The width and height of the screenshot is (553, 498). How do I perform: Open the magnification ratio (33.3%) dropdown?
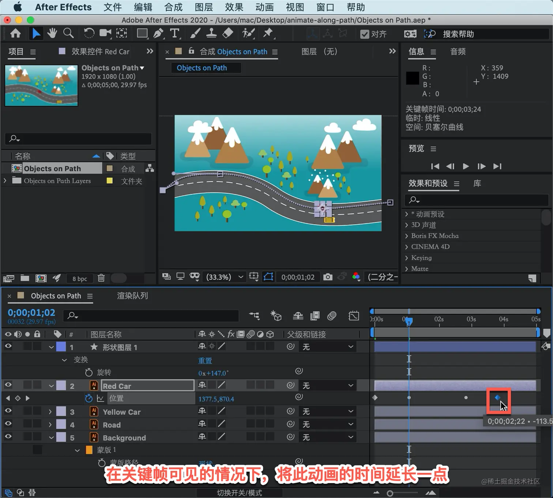click(x=225, y=277)
